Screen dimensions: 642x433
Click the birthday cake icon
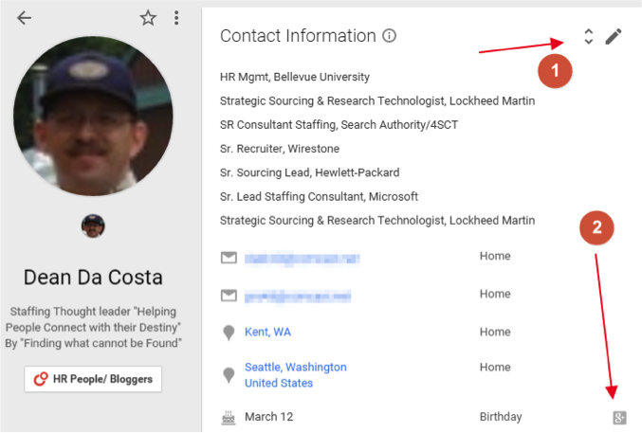pyautogui.click(x=229, y=417)
